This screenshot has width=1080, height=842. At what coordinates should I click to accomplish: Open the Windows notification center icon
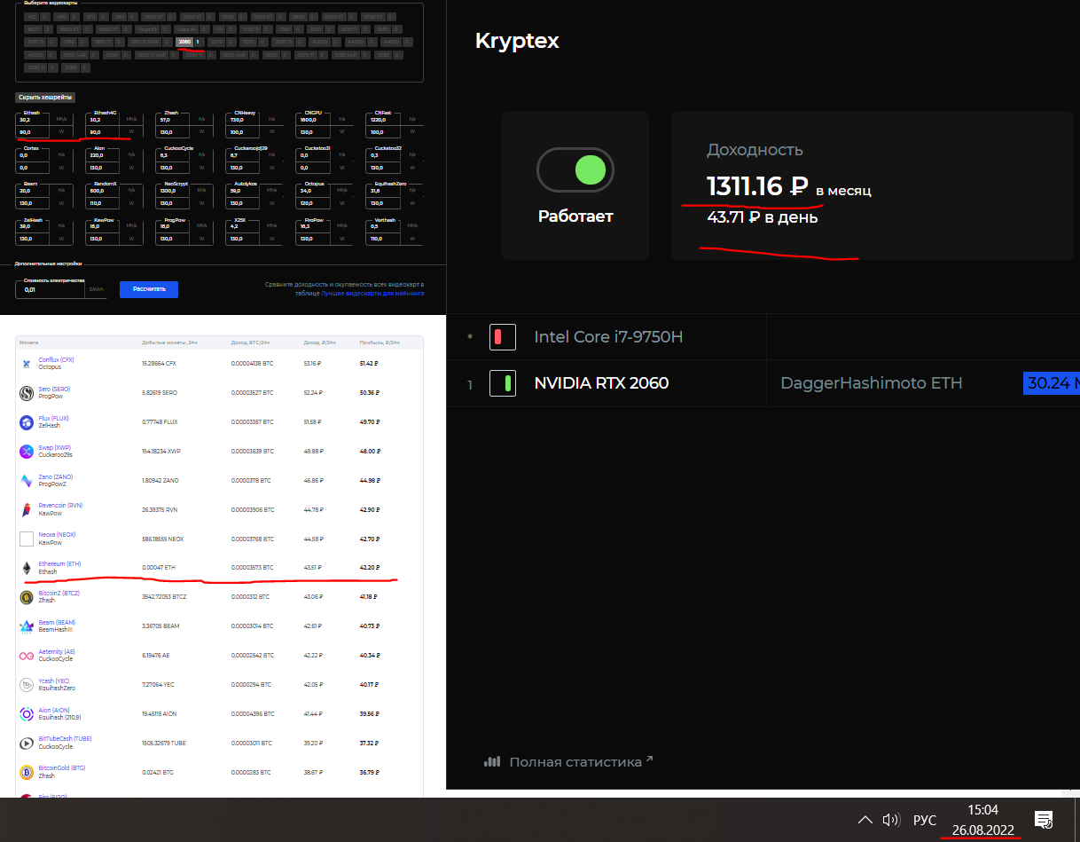click(x=1044, y=820)
